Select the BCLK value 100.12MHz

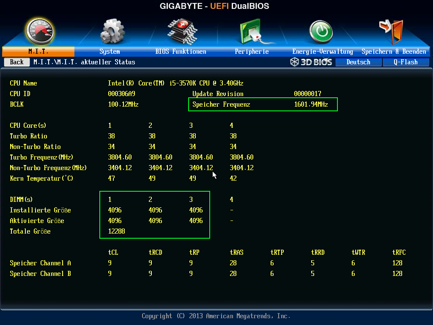pyautogui.click(x=123, y=104)
